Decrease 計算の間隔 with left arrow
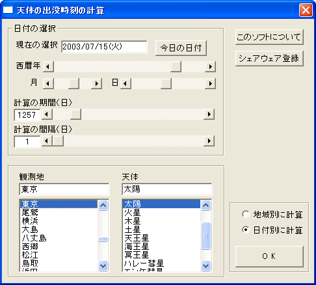Image resolution: width=316 pixels, height=285 pixels. [x=47, y=141]
